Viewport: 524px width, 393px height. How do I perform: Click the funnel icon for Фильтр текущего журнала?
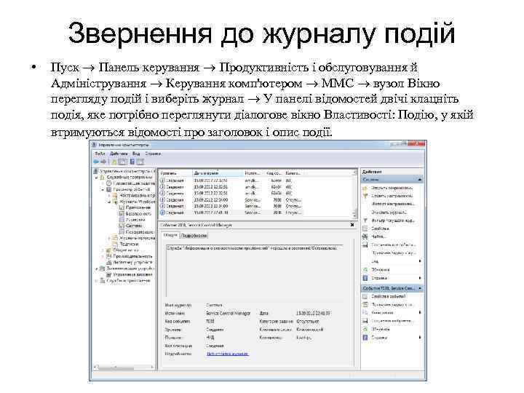(x=365, y=221)
